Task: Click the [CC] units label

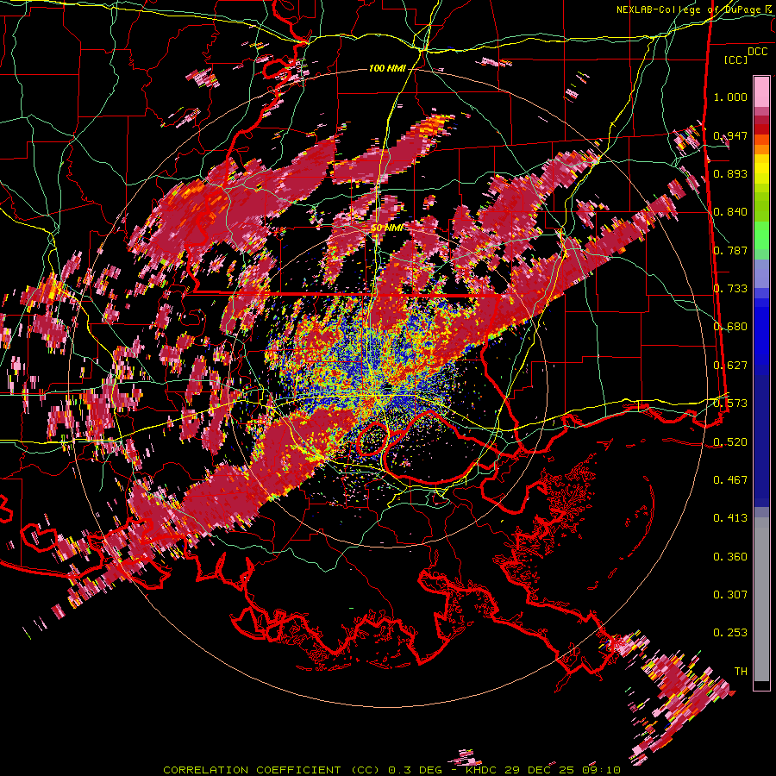Action: 736,59
